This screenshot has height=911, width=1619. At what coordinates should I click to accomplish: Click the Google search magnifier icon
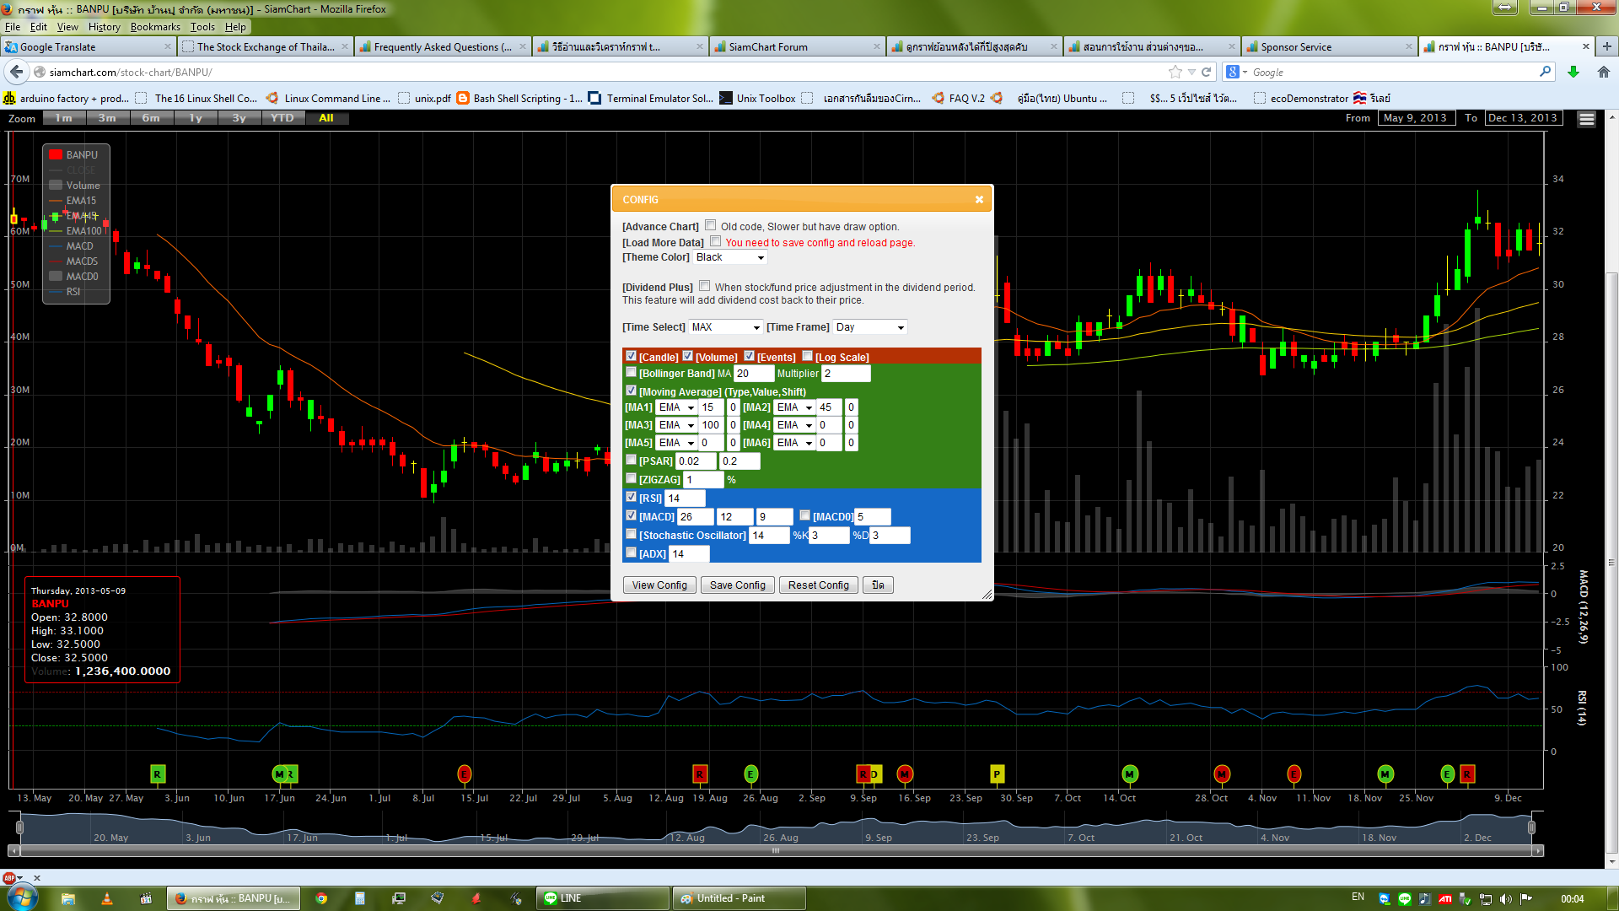(x=1545, y=72)
